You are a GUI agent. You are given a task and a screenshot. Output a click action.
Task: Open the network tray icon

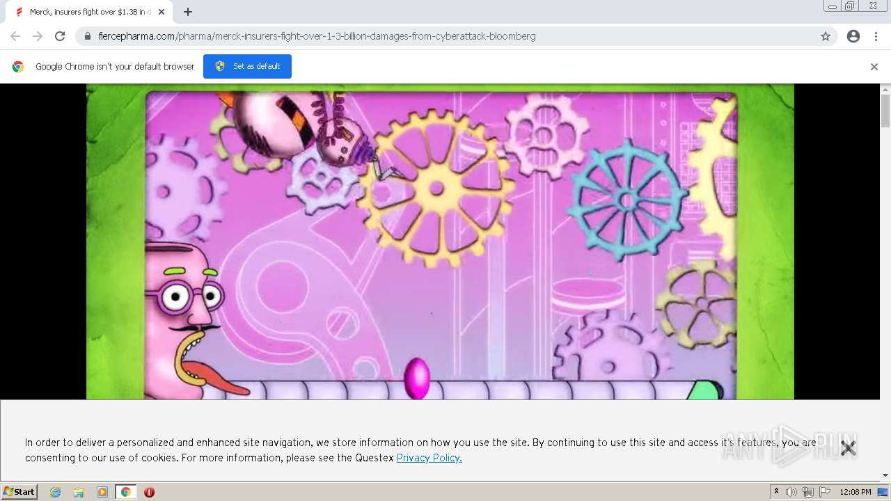tap(808, 492)
